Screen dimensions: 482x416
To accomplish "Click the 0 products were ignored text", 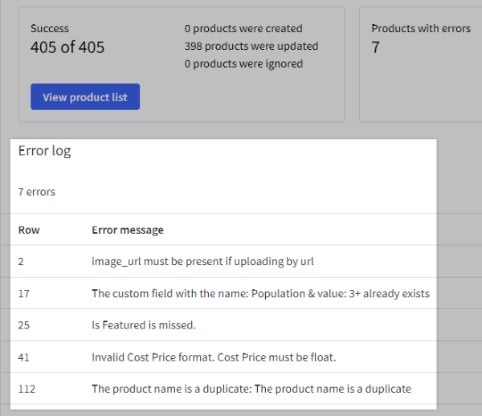I will [x=243, y=64].
